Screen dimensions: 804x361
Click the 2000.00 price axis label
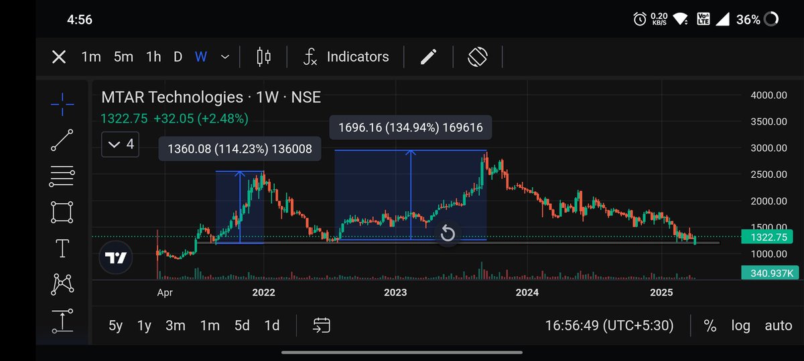click(x=768, y=201)
